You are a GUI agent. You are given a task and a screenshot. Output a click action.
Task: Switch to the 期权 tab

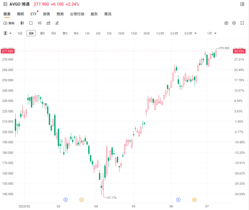(x=21, y=14)
